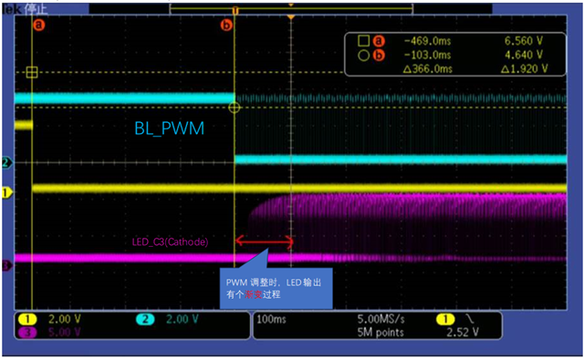Open trigger level 2.52 V readout

pos(463,333)
